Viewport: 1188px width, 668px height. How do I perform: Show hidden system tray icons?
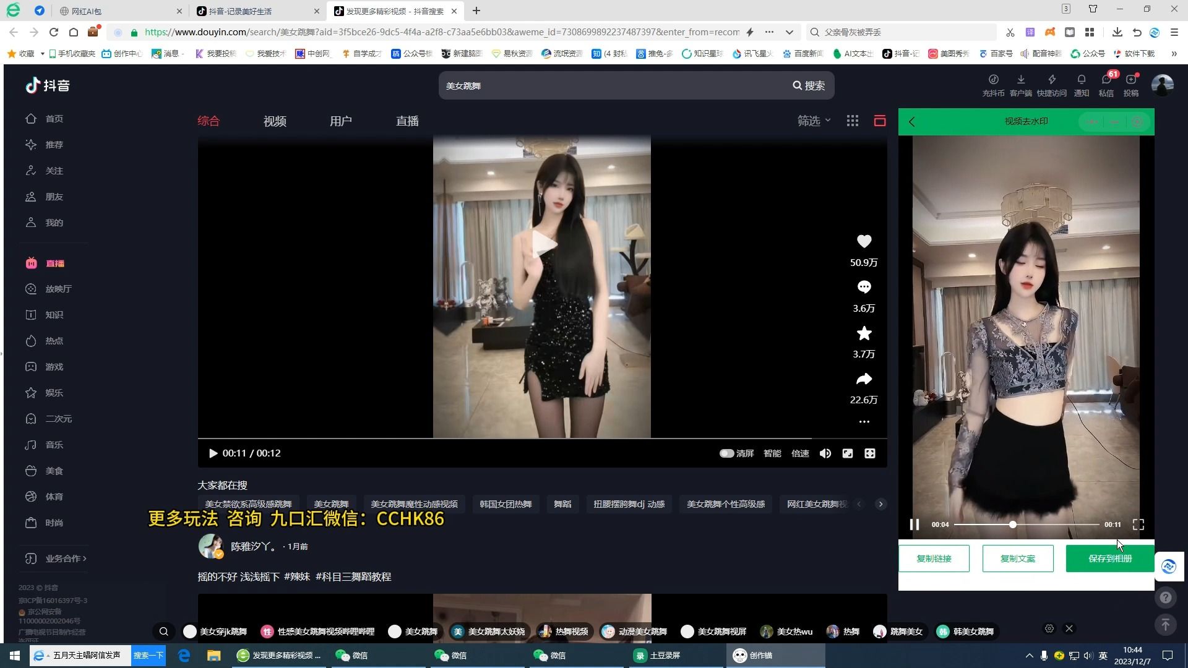point(1029,656)
